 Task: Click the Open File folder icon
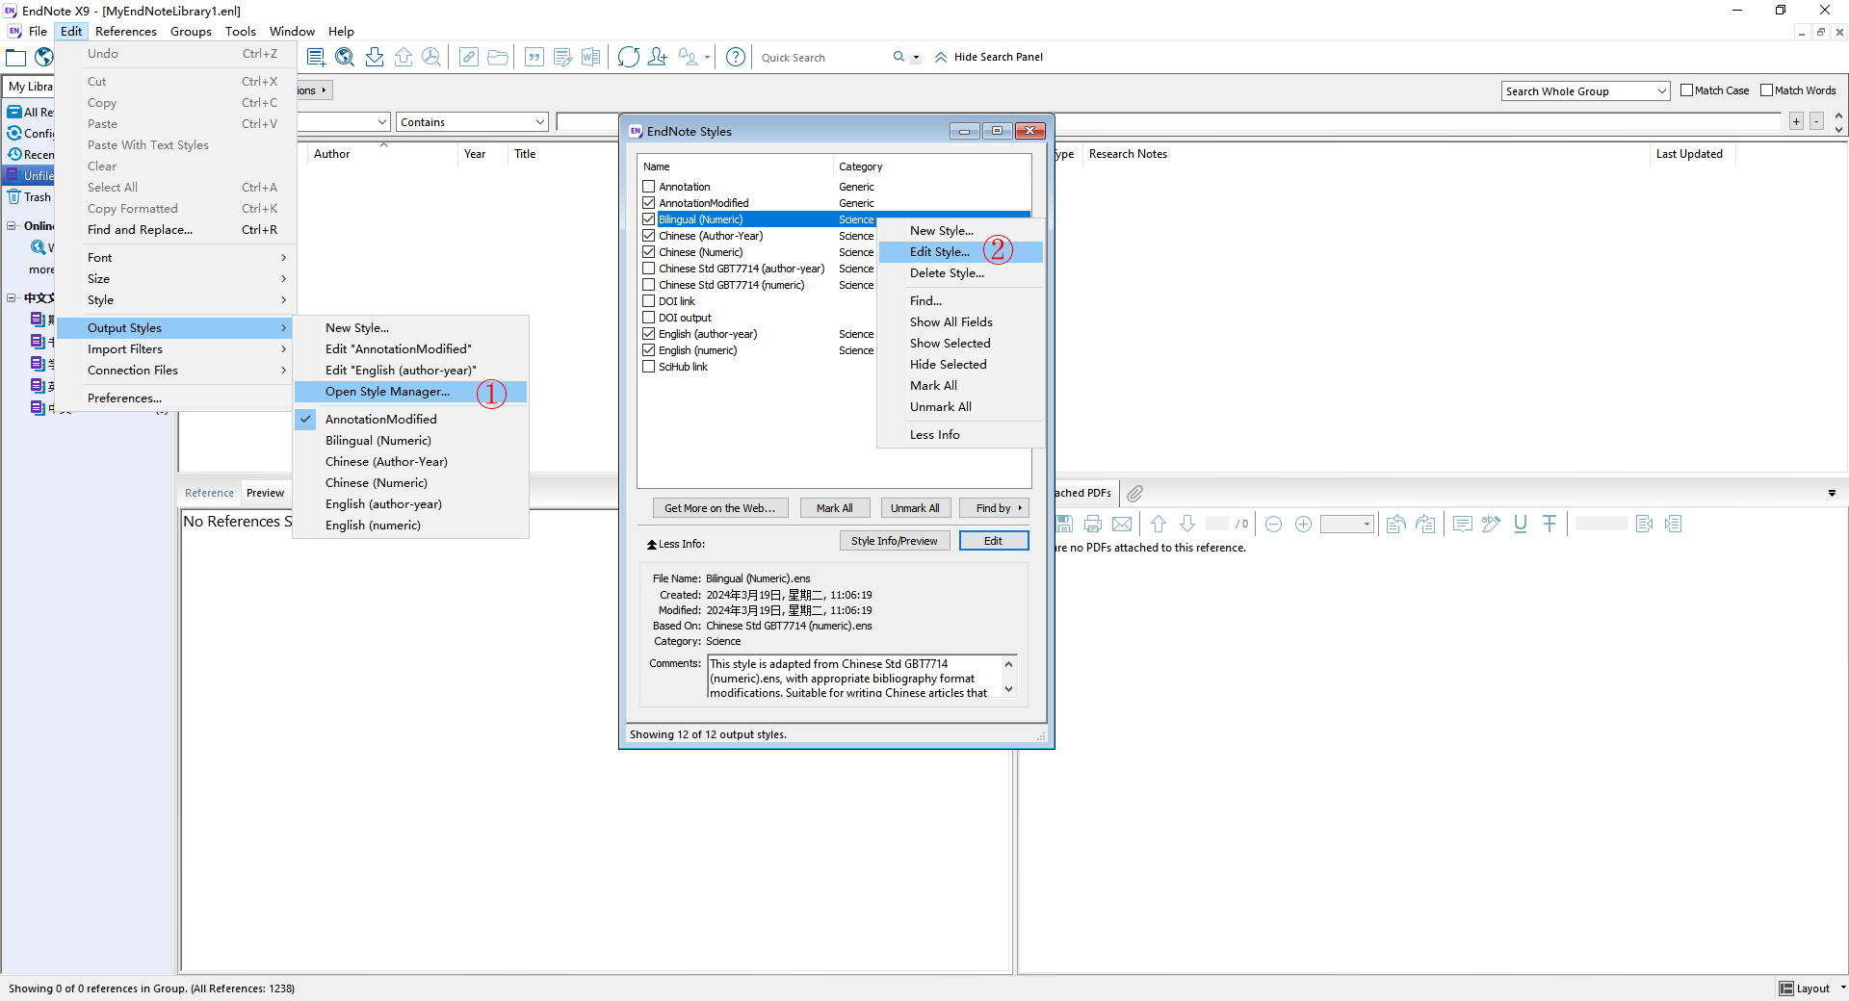(x=498, y=57)
